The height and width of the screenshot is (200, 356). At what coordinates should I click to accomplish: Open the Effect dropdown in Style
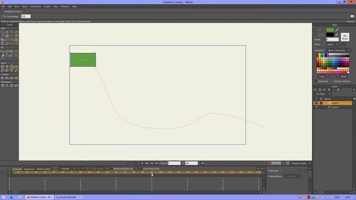point(333,44)
